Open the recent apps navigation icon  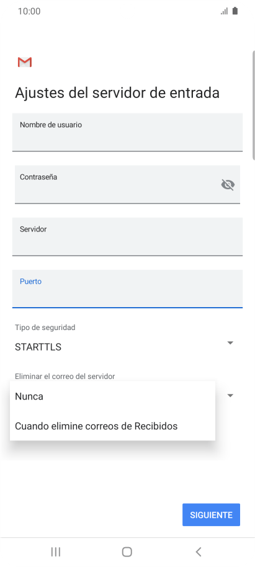(56, 552)
